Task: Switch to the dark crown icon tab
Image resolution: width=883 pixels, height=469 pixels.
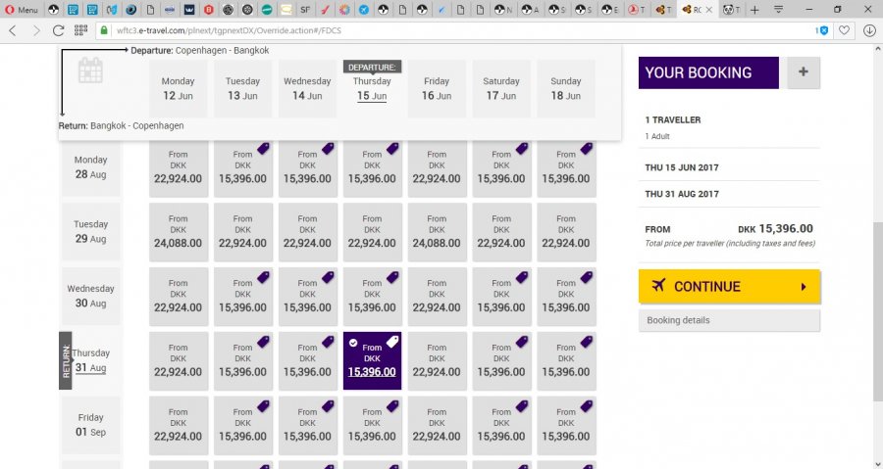Action: pos(189,10)
